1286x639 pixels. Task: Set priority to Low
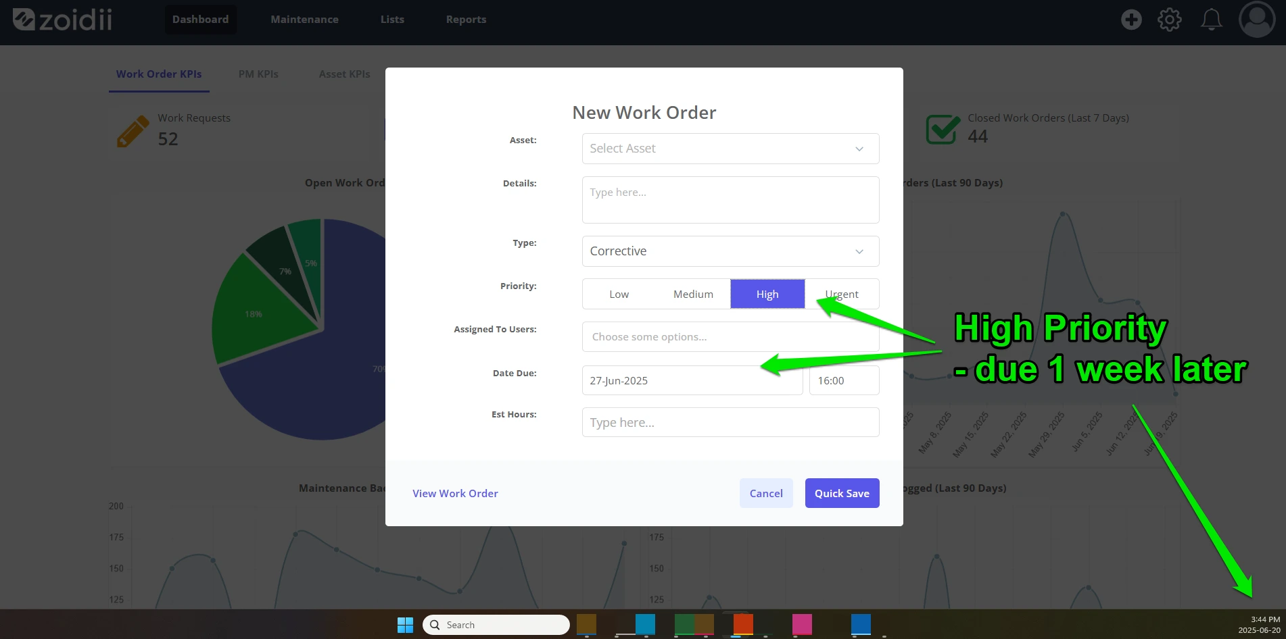pyautogui.click(x=619, y=294)
